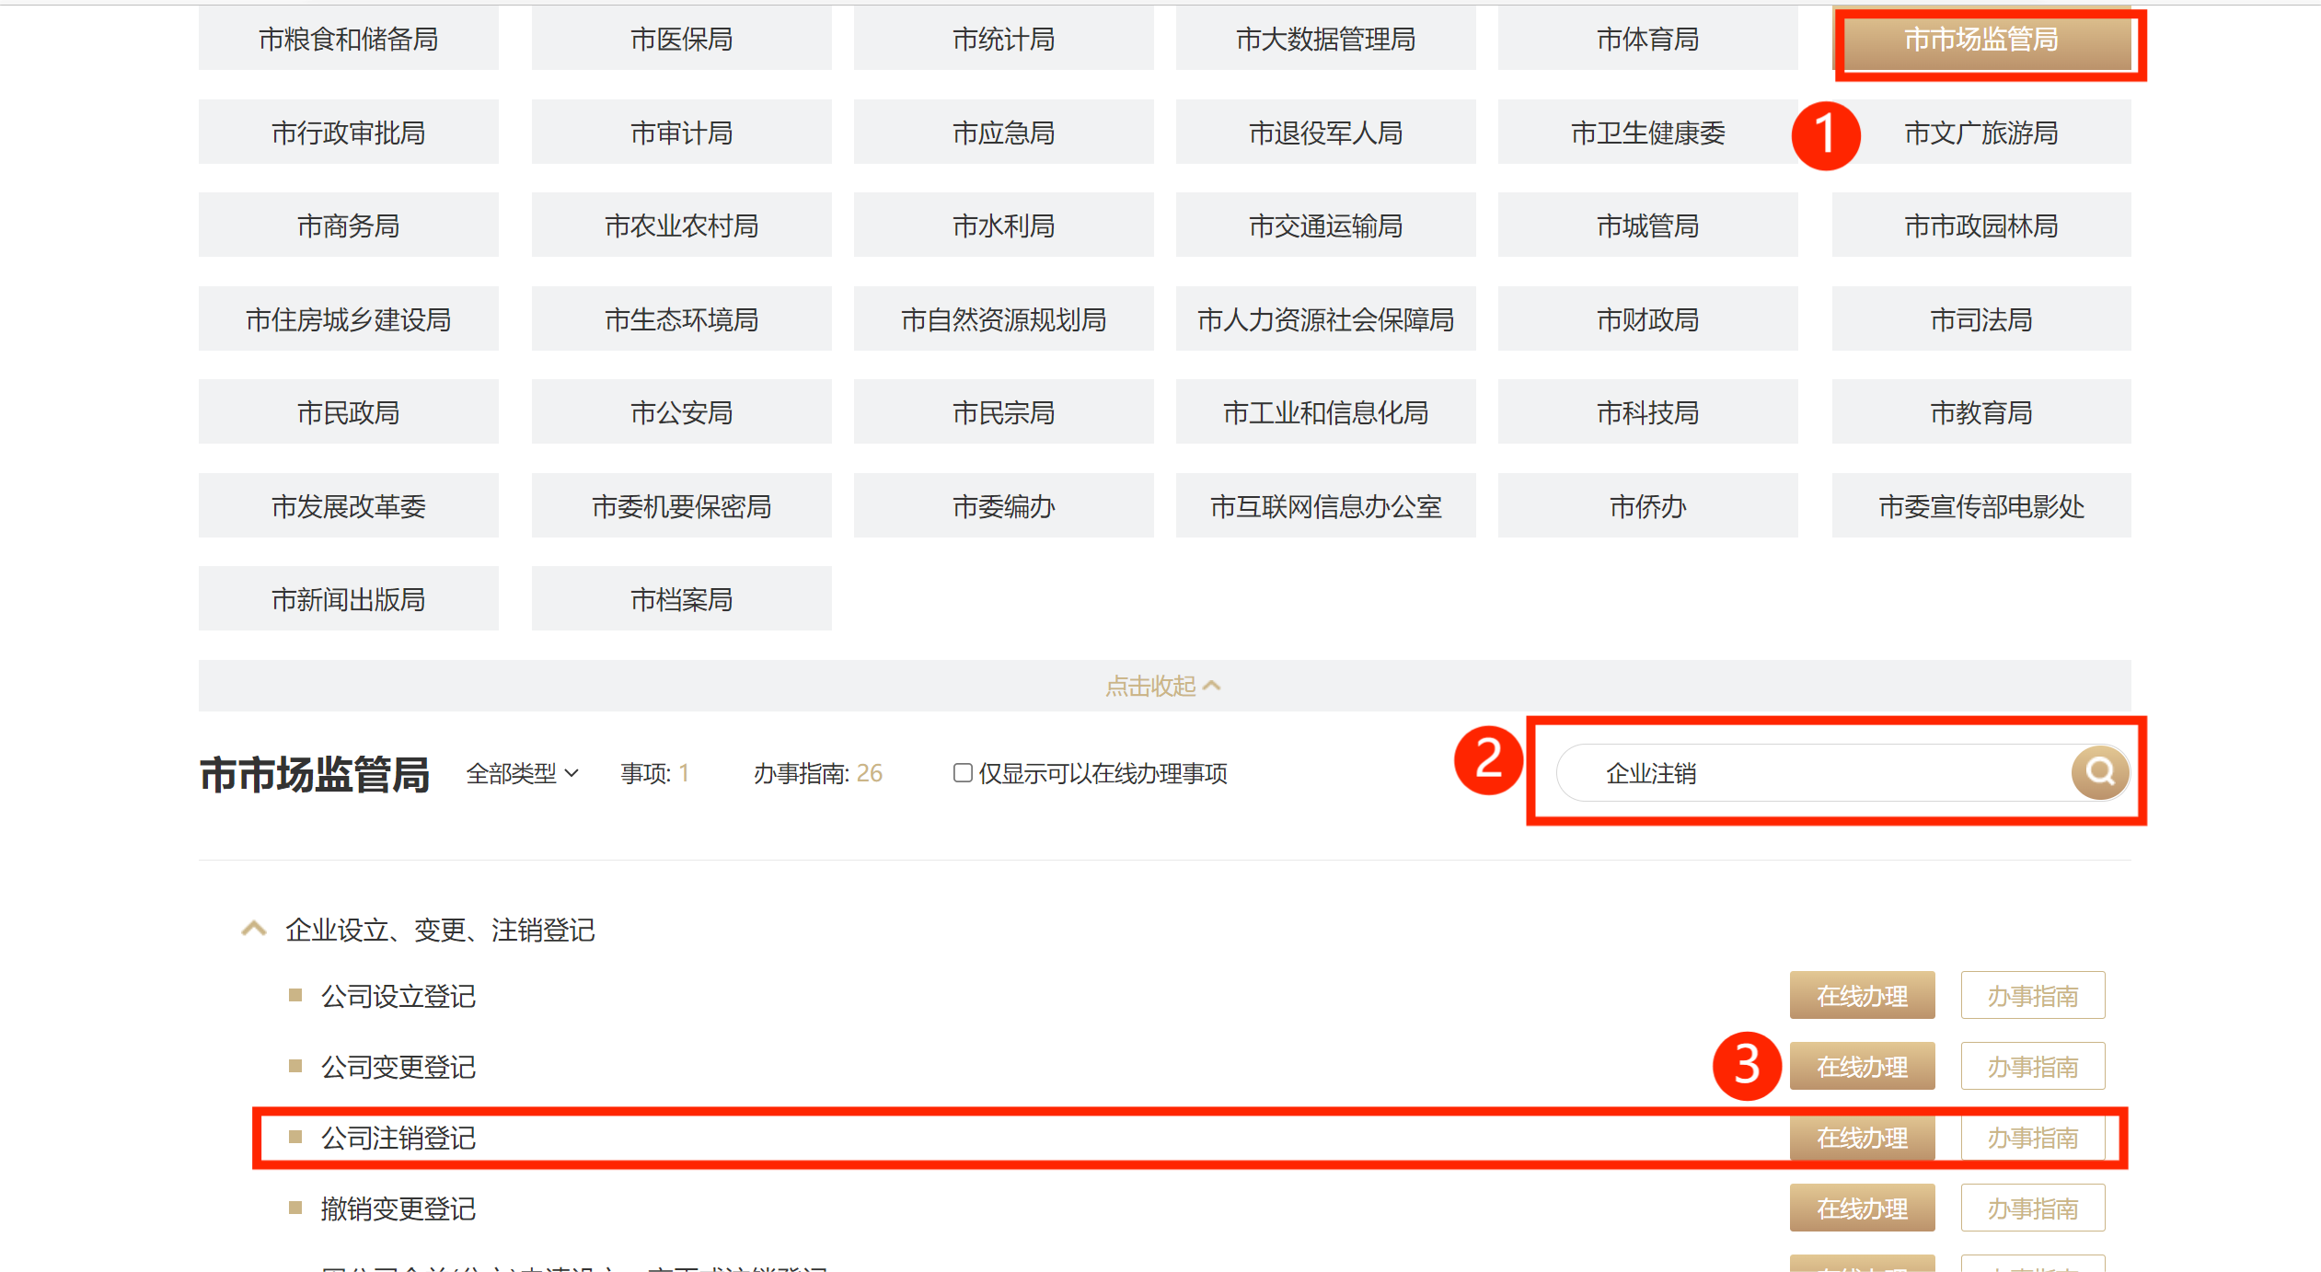Click into the 企业注销 search field
The width and height of the screenshot is (2321, 1272).
(1804, 773)
